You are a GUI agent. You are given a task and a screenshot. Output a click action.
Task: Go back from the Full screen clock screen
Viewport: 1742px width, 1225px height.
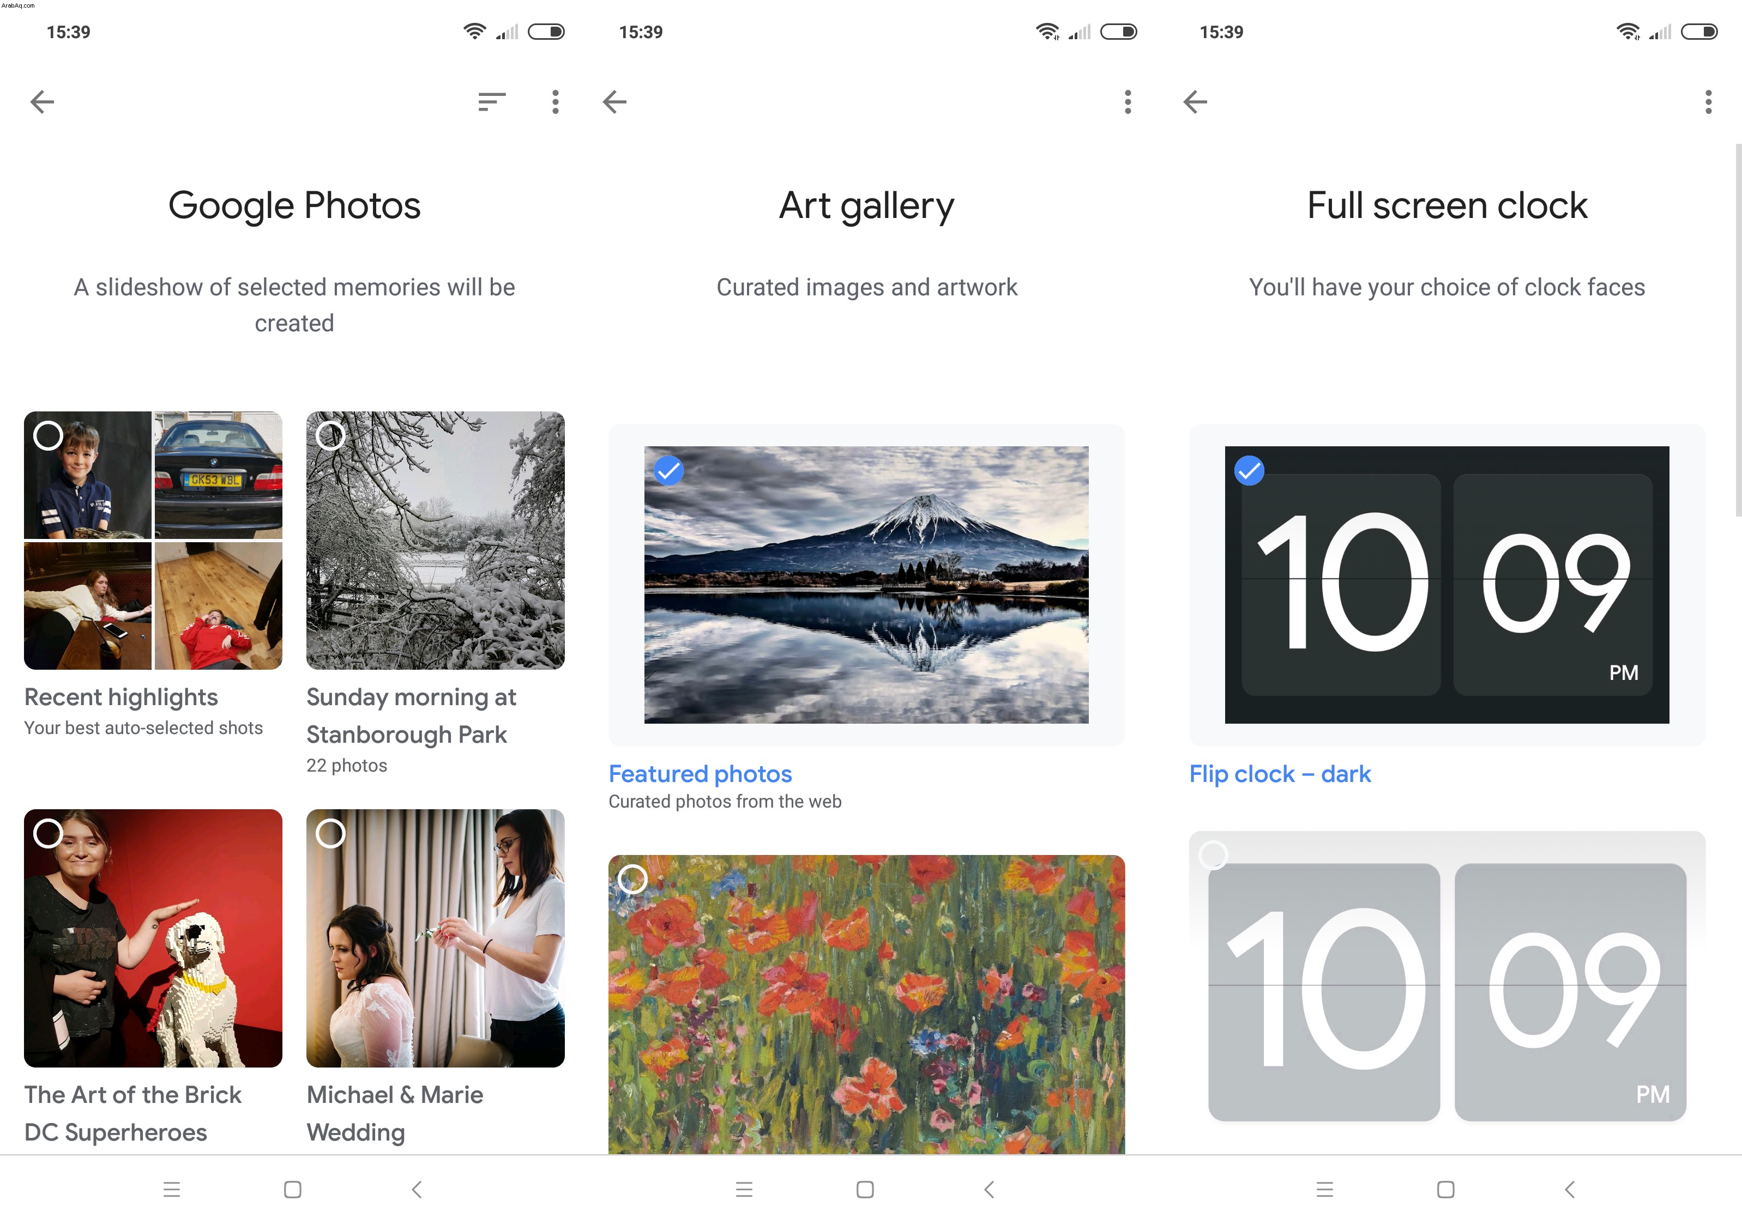pyautogui.click(x=1195, y=102)
